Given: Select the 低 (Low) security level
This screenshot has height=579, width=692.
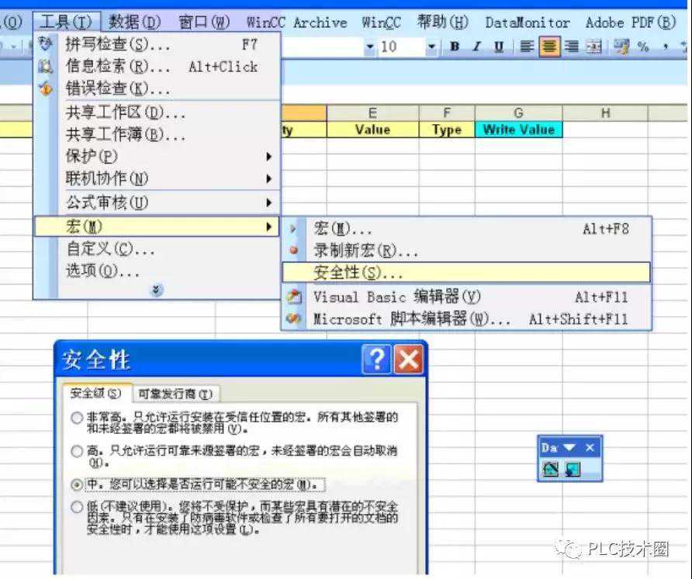Looking at the screenshot, I should click(77, 507).
